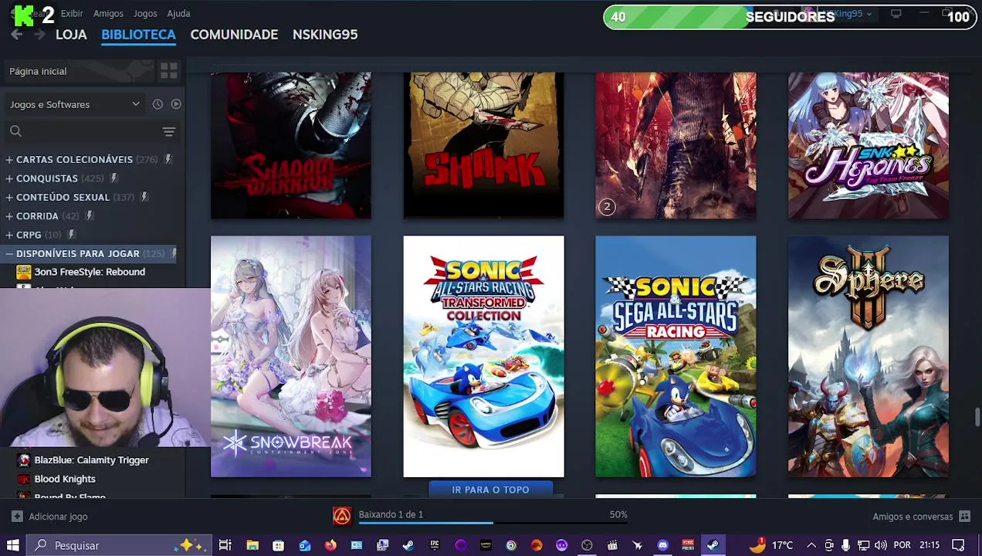Open SNK Heroines game cover
Viewport: 982px width, 556px height.
tap(869, 146)
